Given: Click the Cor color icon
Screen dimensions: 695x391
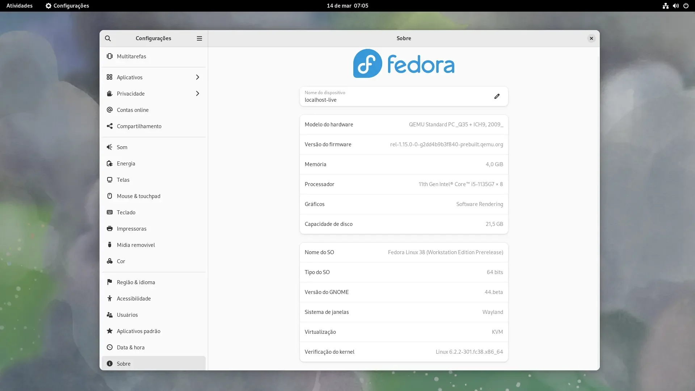Looking at the screenshot, I should [x=109, y=261].
